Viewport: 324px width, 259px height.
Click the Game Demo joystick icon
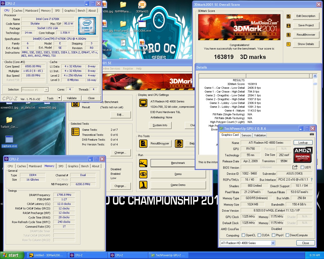pyautogui.click(x=143, y=185)
